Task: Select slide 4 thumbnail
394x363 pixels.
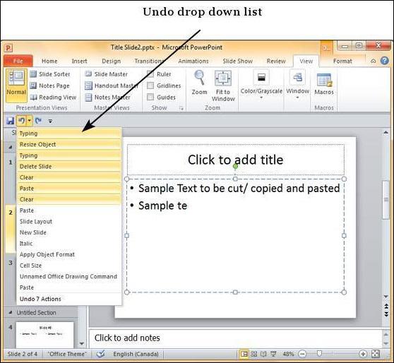Action: (45, 335)
